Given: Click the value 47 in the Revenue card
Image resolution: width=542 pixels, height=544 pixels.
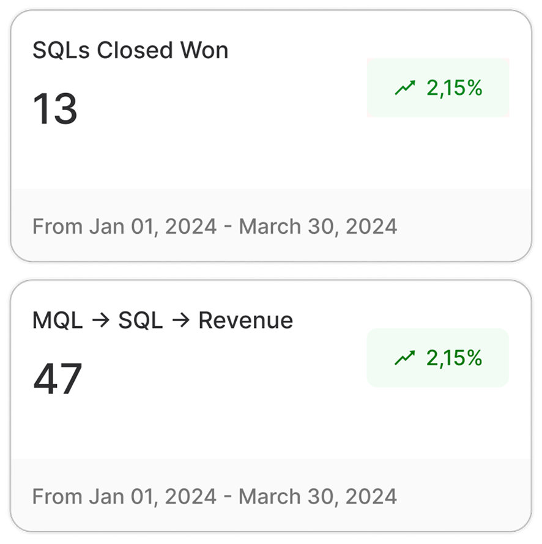Looking at the screenshot, I should tap(58, 378).
